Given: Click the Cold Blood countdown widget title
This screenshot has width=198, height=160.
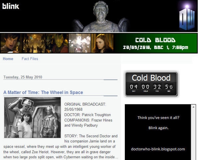Looking at the screenshot, I should pyautogui.click(x=151, y=78).
